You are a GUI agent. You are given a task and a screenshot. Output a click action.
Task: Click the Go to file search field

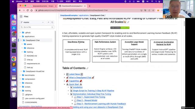[x=37, y=27]
